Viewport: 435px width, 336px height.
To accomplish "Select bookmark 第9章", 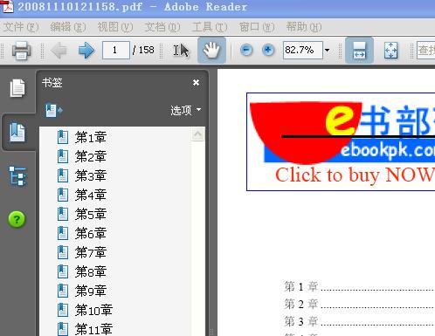I will click(x=91, y=291).
